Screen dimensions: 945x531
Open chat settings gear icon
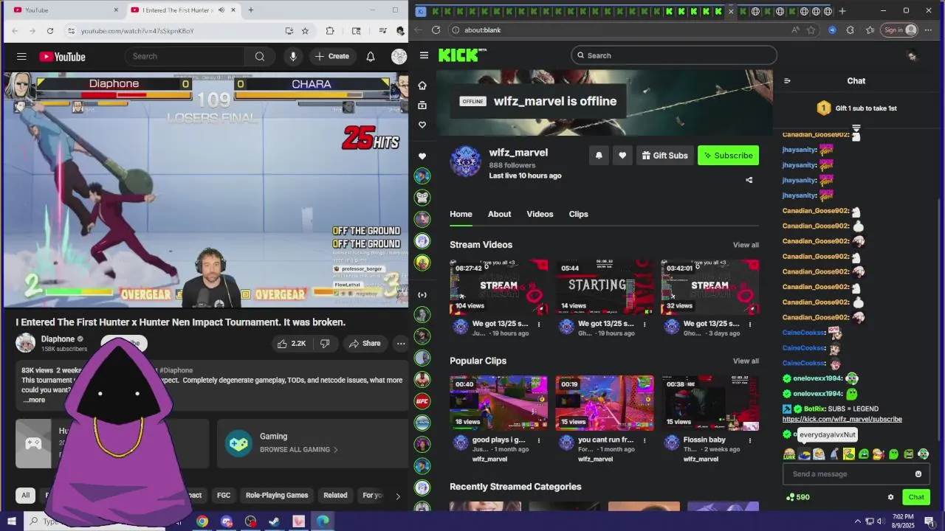tap(890, 497)
